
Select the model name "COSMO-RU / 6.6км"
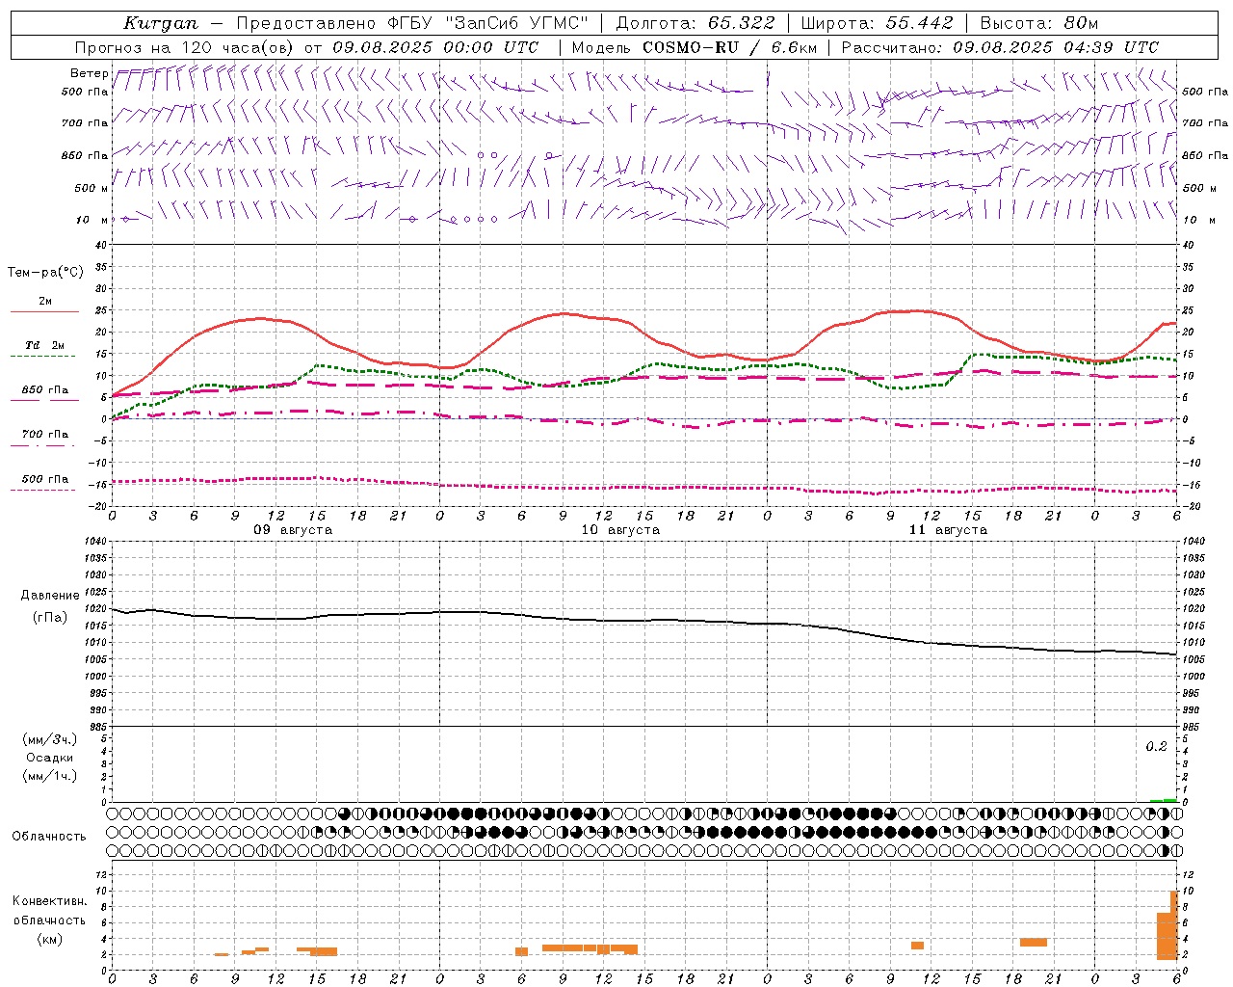pos(729,47)
